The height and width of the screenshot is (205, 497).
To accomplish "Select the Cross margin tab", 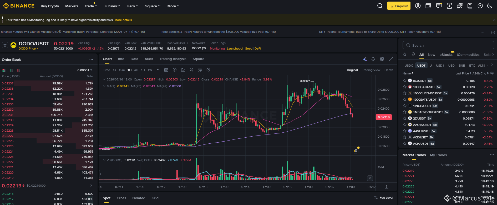I will pyautogui.click(x=121, y=198).
